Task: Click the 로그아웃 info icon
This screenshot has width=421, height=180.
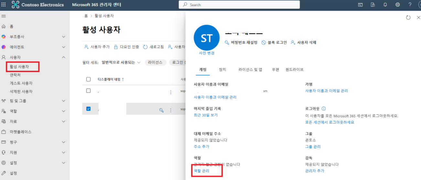Action: click(324, 109)
